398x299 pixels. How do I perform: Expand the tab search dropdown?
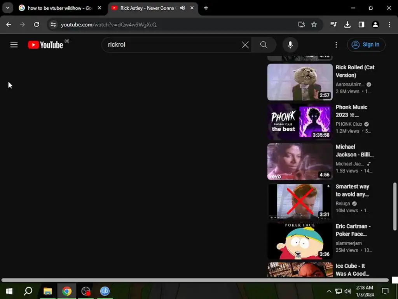[8, 8]
